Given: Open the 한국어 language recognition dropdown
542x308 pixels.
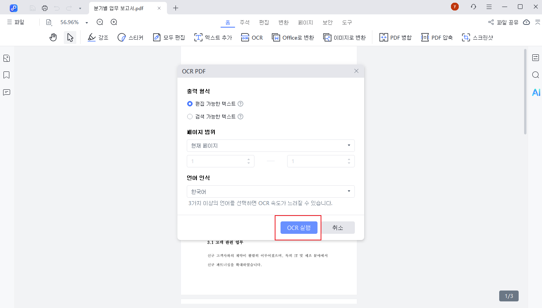Looking at the screenshot, I should 271,191.
